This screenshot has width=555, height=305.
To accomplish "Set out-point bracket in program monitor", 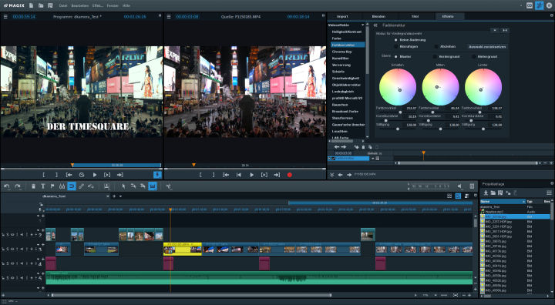I will click(x=56, y=175).
